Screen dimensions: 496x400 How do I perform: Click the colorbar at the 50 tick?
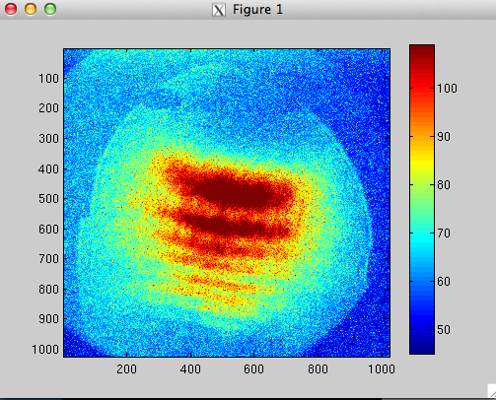[x=422, y=329]
